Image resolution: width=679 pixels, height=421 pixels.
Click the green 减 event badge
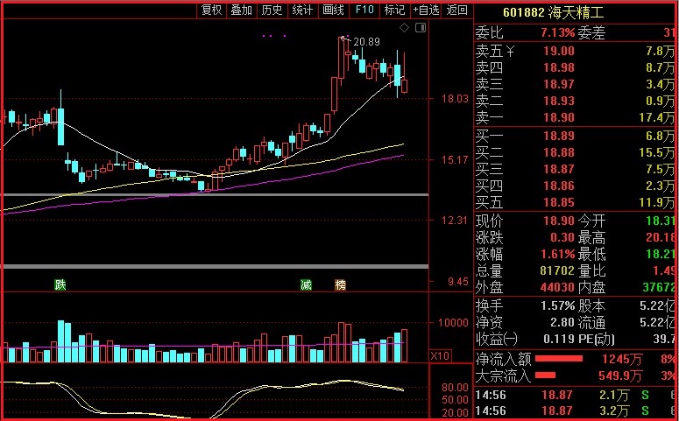(306, 284)
